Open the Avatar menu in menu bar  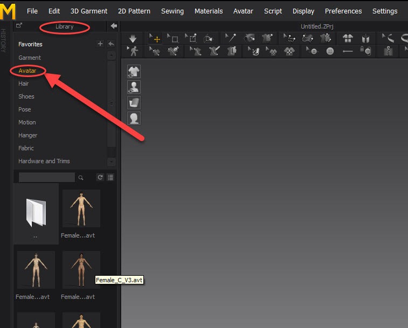coord(243,11)
